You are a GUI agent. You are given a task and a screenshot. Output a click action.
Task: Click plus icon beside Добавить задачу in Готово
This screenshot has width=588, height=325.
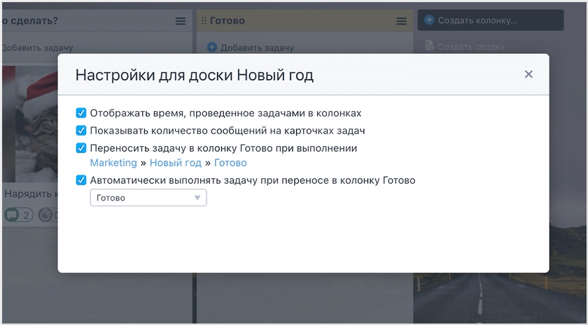pyautogui.click(x=212, y=48)
